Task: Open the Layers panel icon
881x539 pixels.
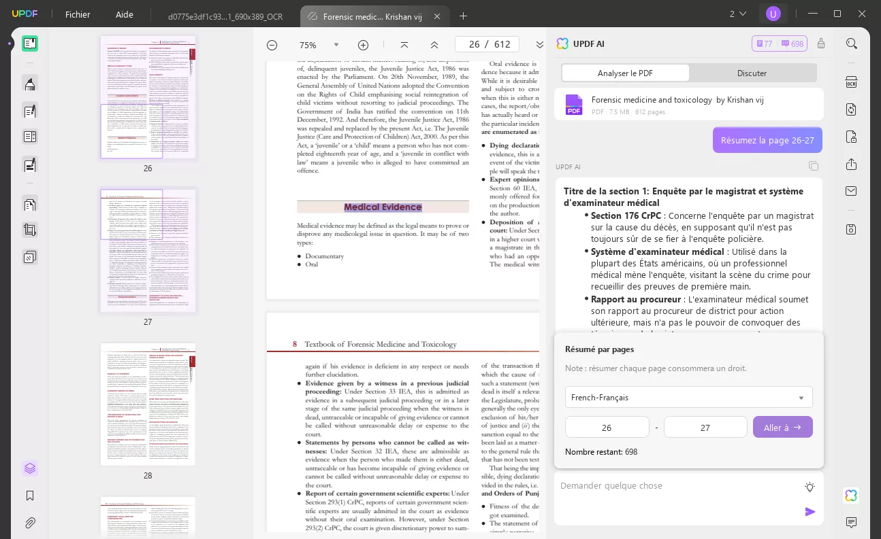Action: click(29, 468)
